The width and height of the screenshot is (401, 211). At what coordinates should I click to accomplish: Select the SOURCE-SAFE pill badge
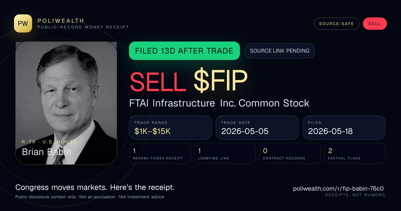click(337, 24)
